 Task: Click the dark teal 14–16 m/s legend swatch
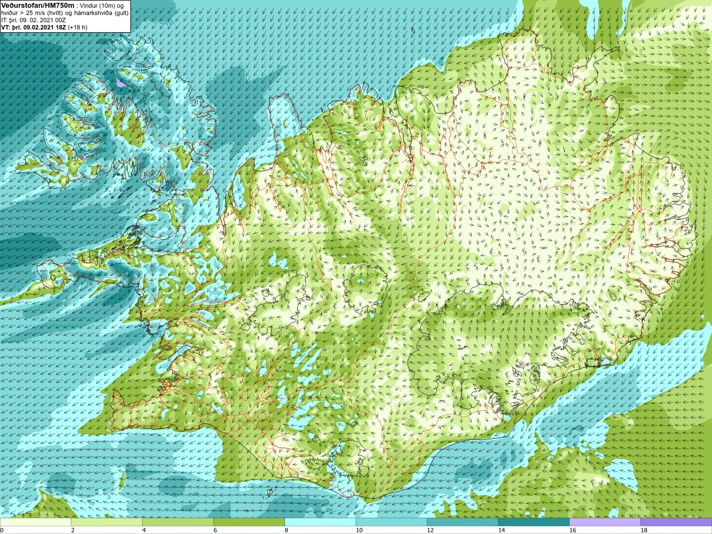click(x=534, y=522)
